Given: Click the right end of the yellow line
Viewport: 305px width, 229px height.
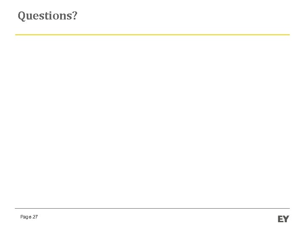Looking at the screenshot, I should (x=288, y=34).
